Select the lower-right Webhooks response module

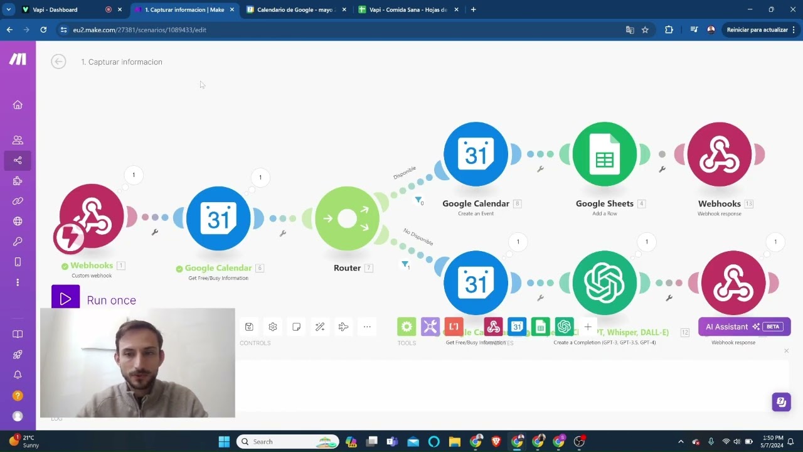(733, 282)
